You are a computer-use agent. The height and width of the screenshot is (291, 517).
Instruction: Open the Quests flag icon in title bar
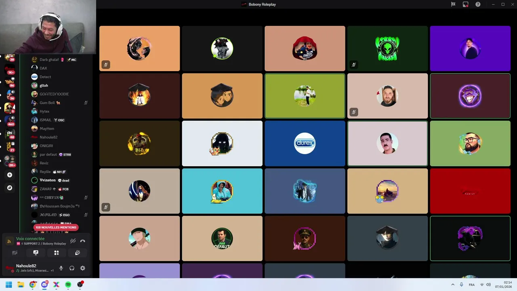click(453, 4)
